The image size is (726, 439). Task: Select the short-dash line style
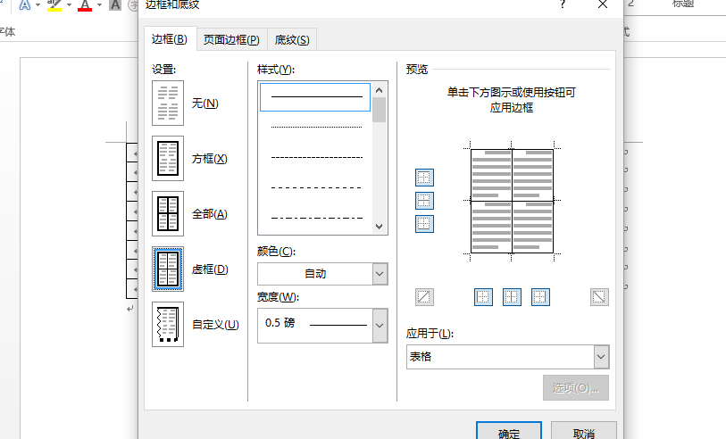[x=316, y=157]
